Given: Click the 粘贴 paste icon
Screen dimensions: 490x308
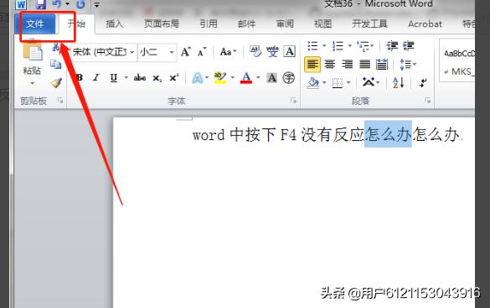Looking at the screenshot, I should pyautogui.click(x=32, y=50).
